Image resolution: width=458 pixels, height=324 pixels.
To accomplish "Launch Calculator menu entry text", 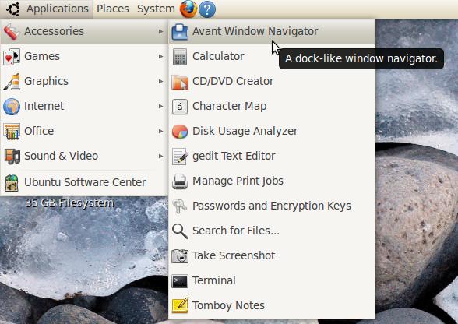I will (218, 56).
